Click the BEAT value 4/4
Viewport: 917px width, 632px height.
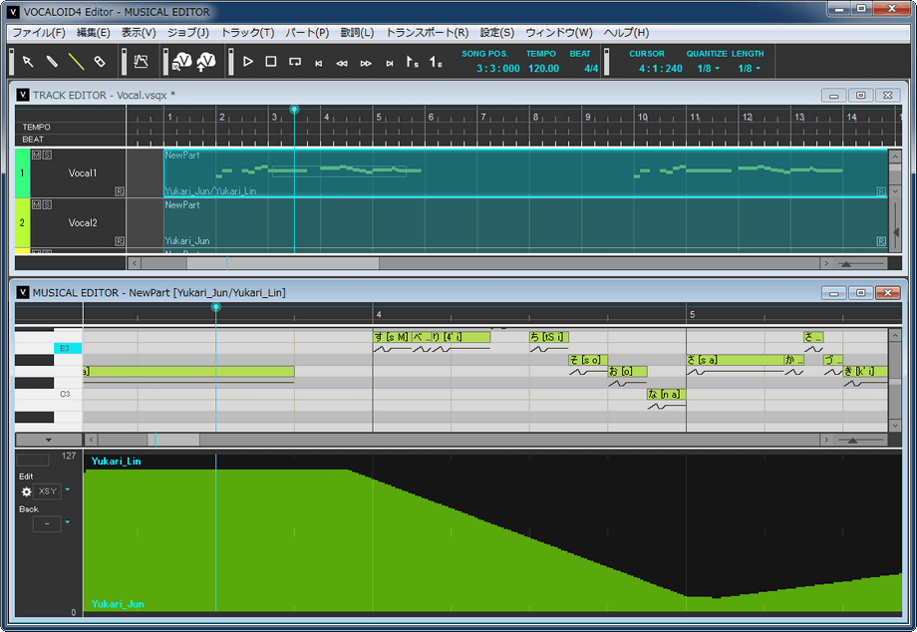(x=591, y=69)
